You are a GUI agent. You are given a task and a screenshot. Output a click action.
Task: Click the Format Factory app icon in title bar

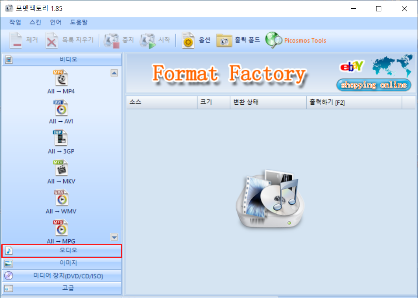(x=9, y=8)
